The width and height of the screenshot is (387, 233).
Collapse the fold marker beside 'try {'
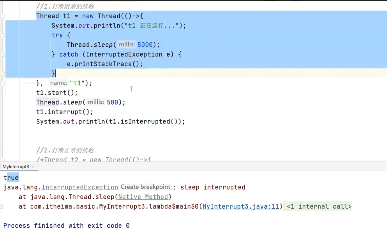point(3,36)
